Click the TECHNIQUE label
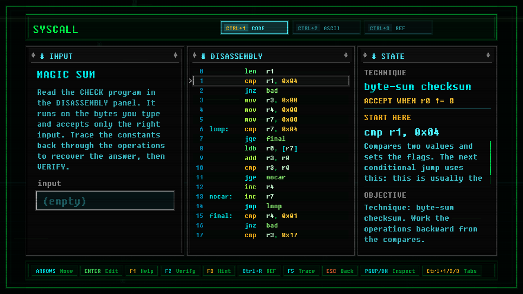This screenshot has height=294, width=523. [x=385, y=73]
